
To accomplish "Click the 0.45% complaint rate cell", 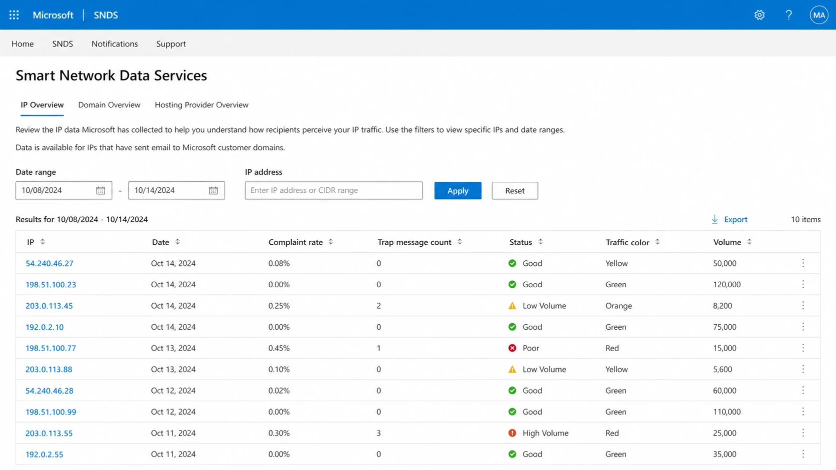I will pos(279,348).
